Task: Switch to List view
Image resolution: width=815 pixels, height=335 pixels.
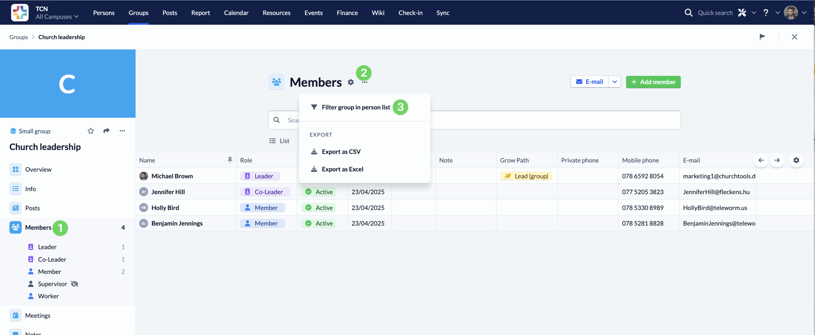Action: pyautogui.click(x=280, y=141)
